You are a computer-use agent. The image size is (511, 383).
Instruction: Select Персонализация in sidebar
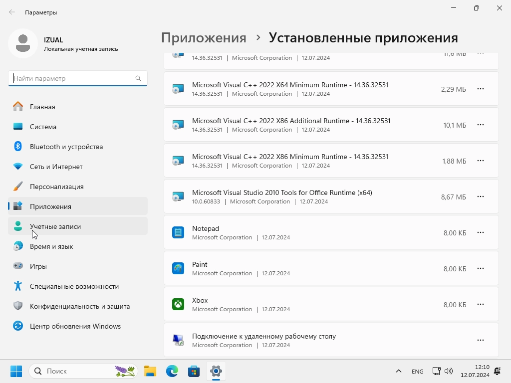tap(77, 187)
